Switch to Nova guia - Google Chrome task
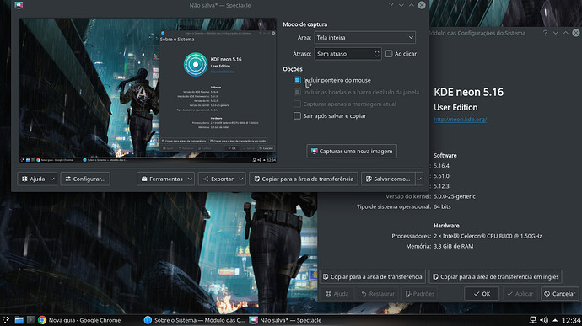This screenshot has width=582, height=326. [79, 320]
